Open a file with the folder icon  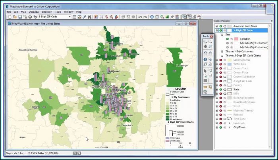(x=15, y=17)
